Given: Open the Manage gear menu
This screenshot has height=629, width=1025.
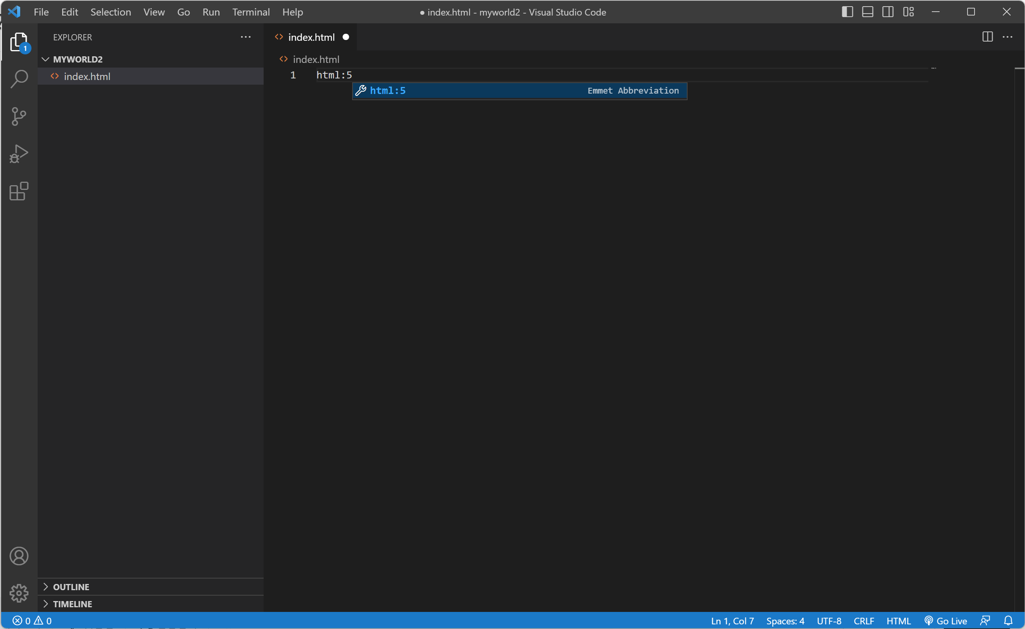Looking at the screenshot, I should 19,593.
